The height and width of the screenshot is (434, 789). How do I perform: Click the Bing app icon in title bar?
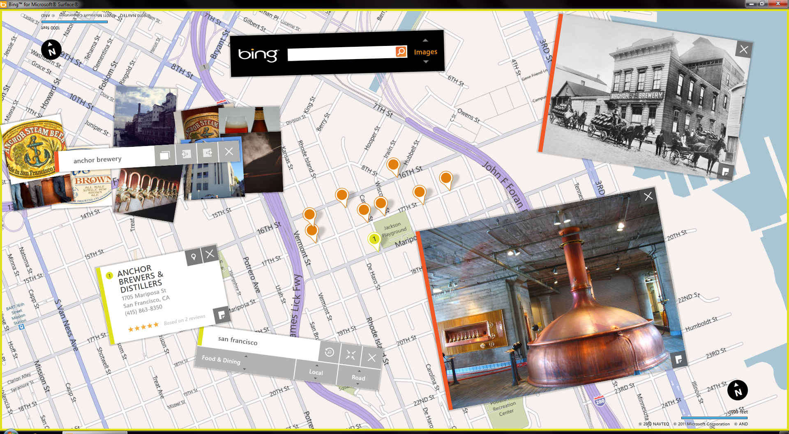(3, 4)
